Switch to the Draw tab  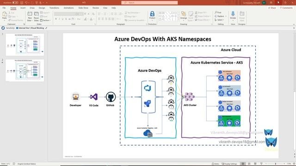click(32, 8)
